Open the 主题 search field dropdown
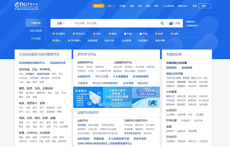 click(x=61, y=23)
